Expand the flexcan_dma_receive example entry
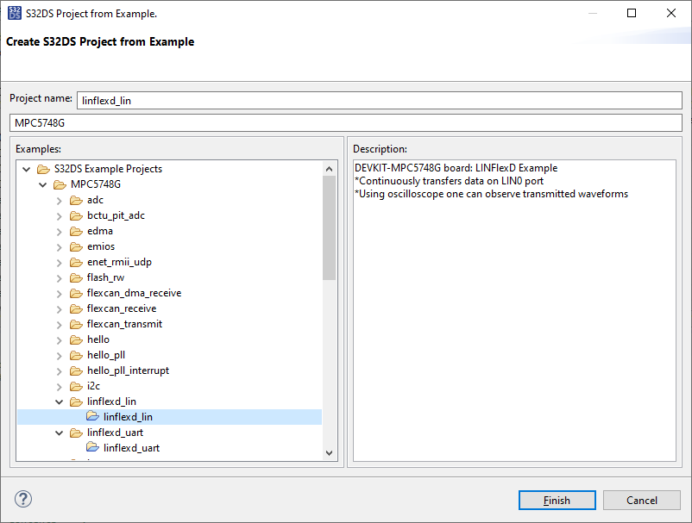Screen dimensions: 692x523 point(60,293)
